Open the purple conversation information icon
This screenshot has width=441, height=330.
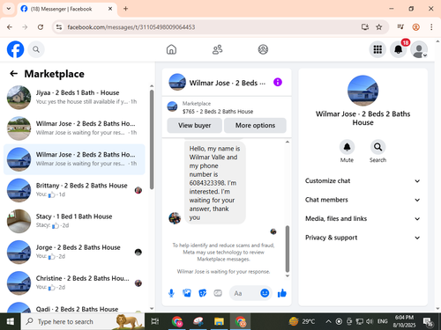tap(278, 82)
